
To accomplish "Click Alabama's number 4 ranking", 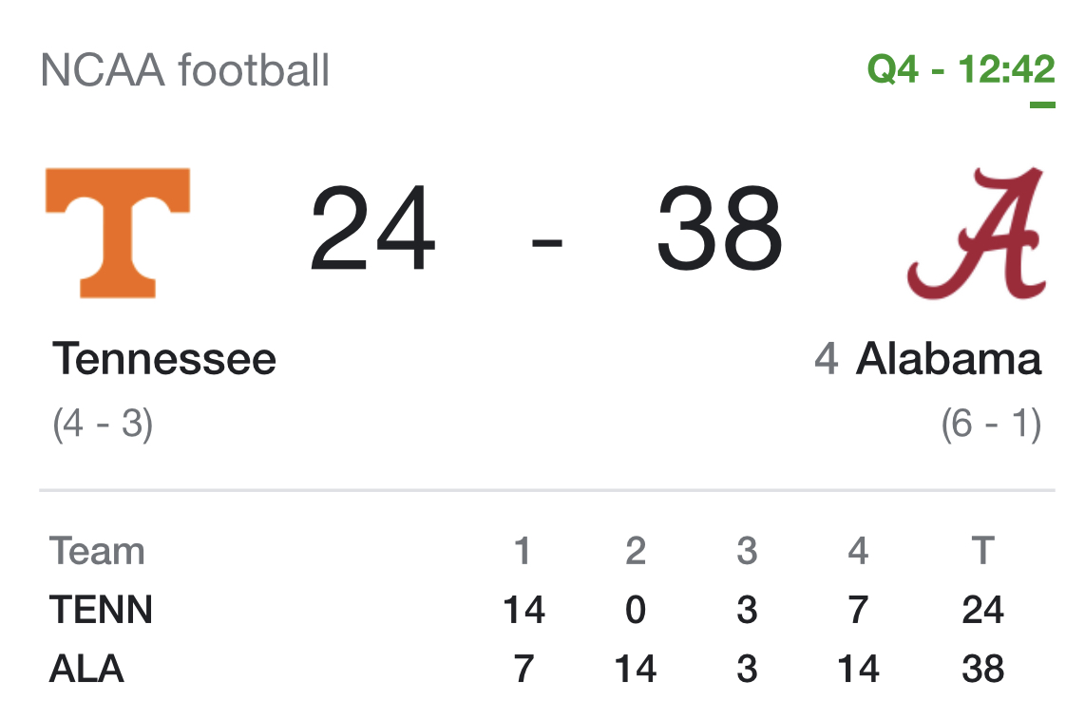I will point(826,360).
